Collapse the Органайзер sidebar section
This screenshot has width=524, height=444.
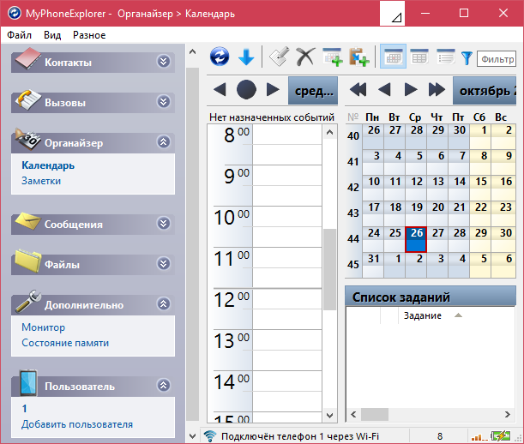pos(164,142)
